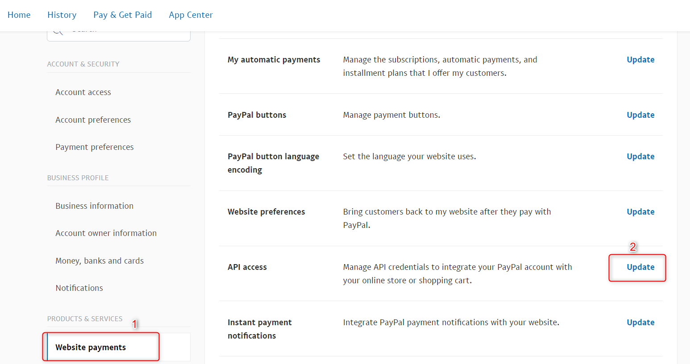
Task: Open Payment preferences in sidebar
Action: pyautogui.click(x=95, y=147)
